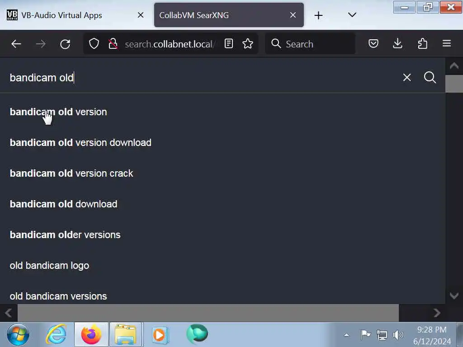Click the network tray icon
This screenshot has height=347, width=463.
(x=382, y=335)
